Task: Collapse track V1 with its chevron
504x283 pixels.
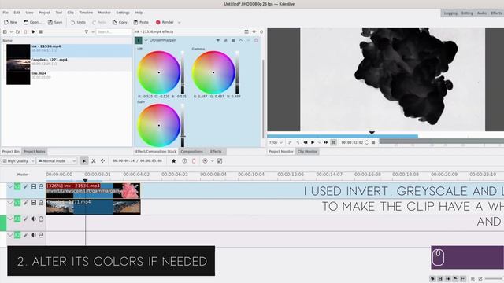Action: [x=10, y=203]
